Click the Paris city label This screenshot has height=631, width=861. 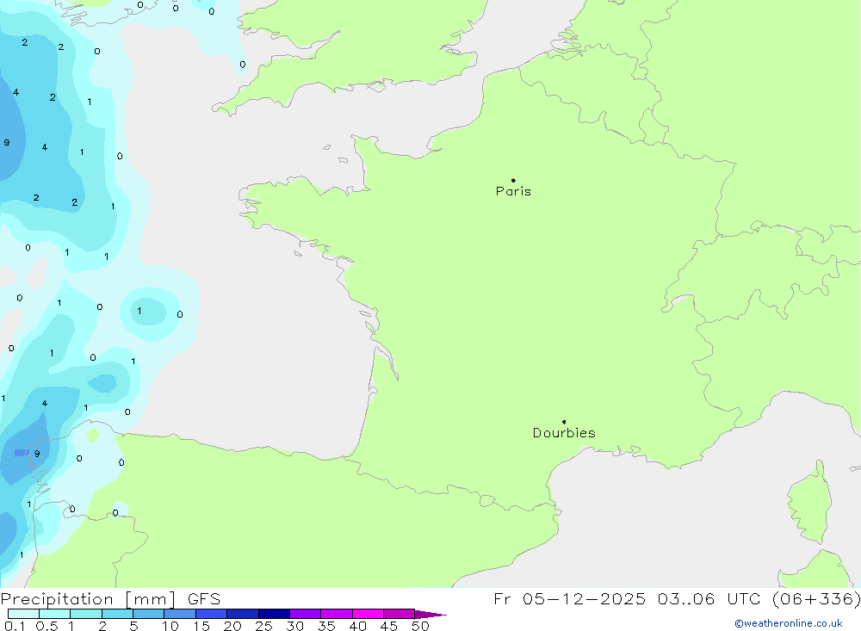click(x=513, y=191)
